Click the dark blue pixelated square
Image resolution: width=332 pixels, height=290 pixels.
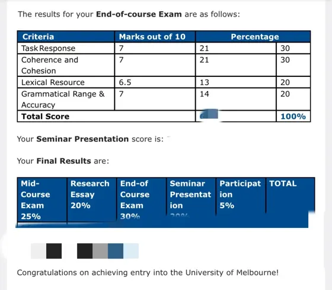click(x=116, y=251)
